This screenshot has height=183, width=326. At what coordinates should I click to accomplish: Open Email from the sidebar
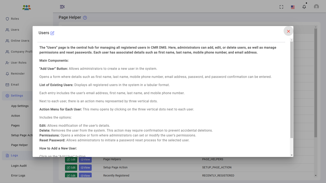(15, 85)
